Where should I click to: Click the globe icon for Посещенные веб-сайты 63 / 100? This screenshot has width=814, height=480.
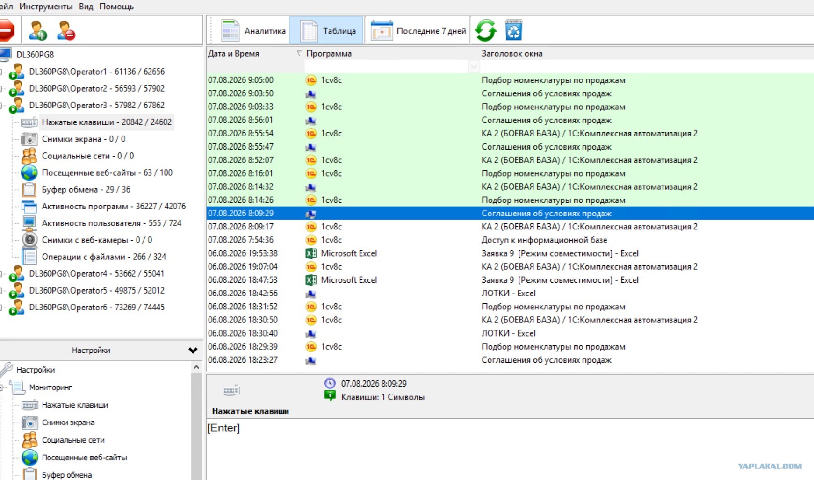coord(29,172)
